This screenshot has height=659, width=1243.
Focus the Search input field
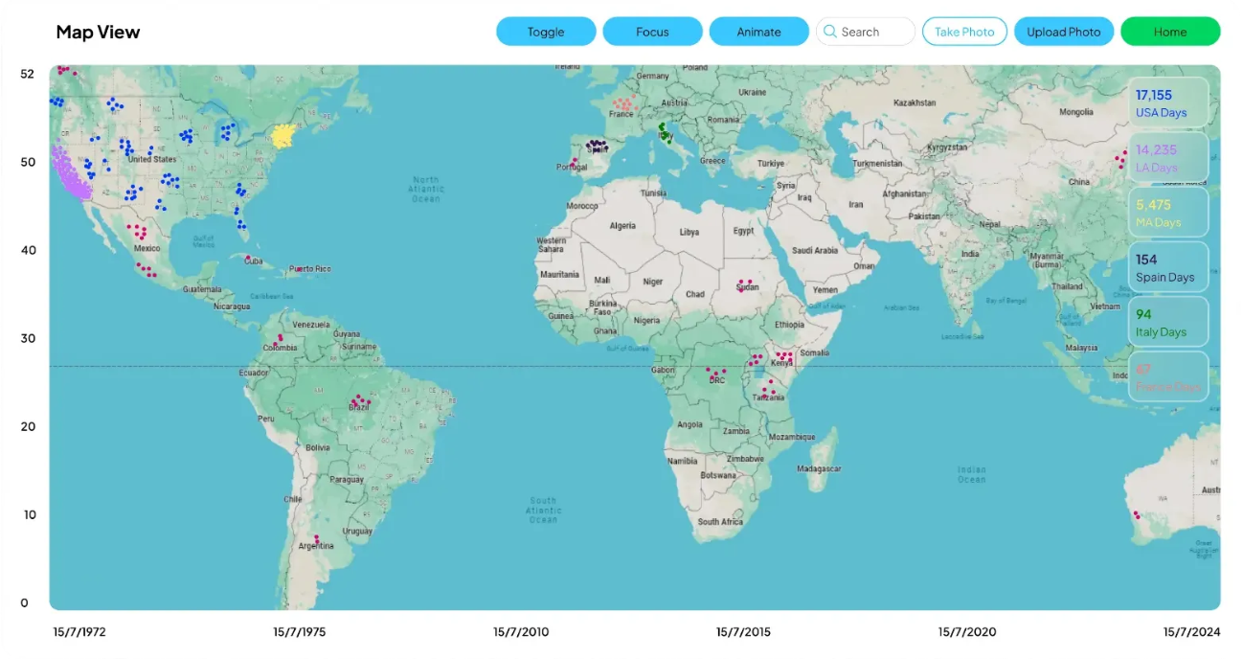tap(866, 32)
